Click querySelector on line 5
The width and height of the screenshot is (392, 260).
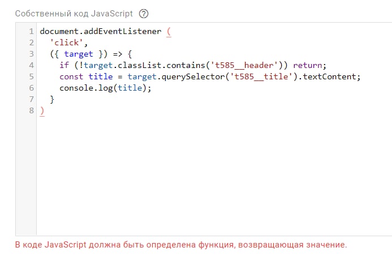193,76
